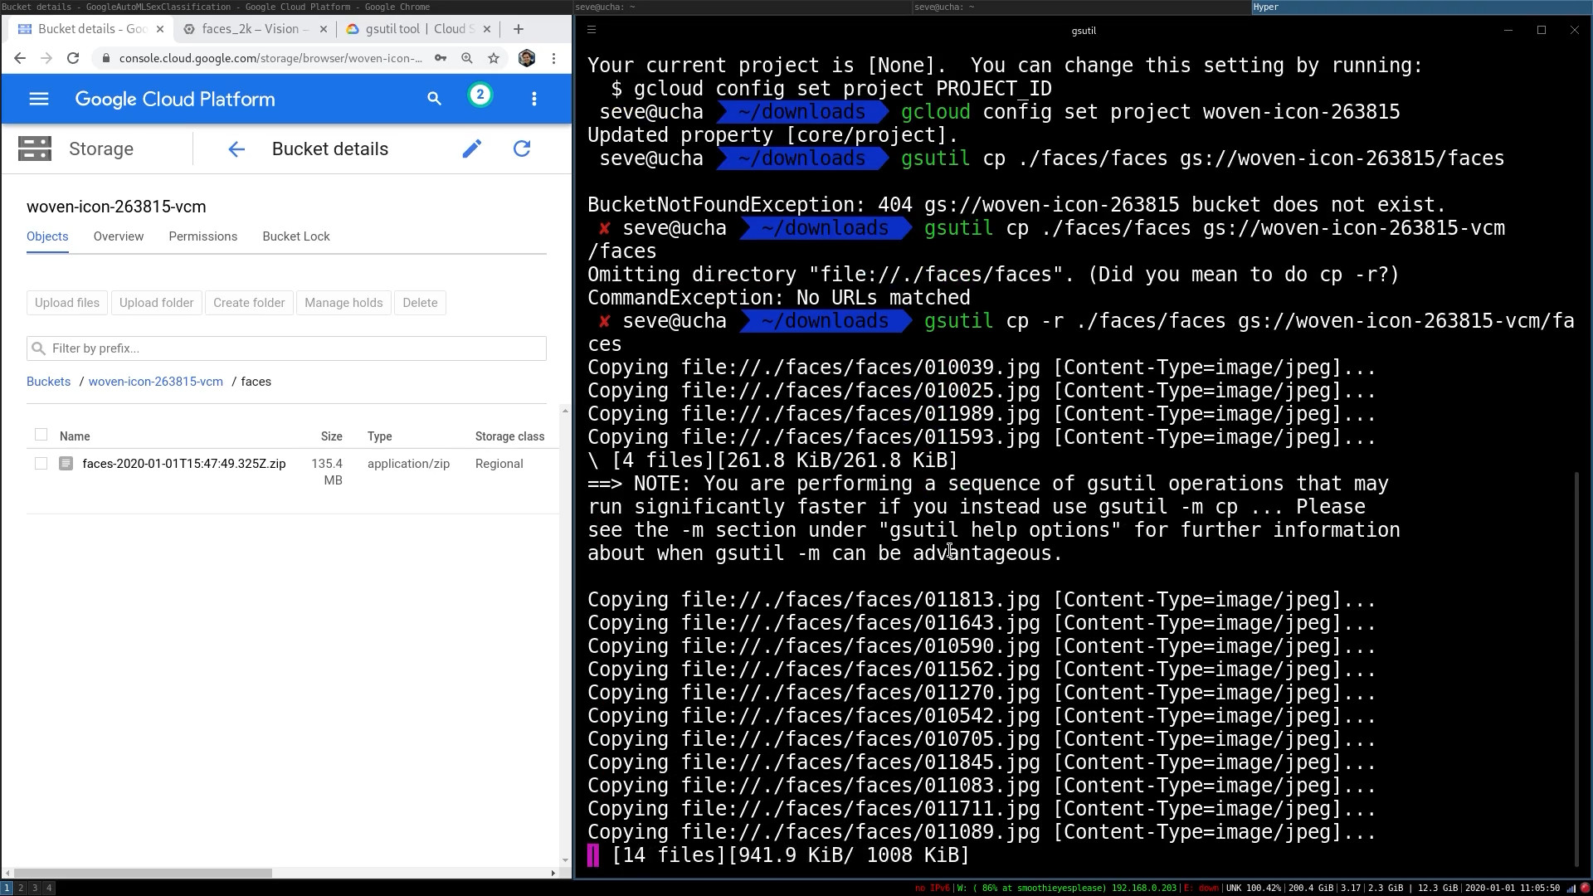
Task: Click the vertical dots options icon
Action: pyautogui.click(x=534, y=99)
